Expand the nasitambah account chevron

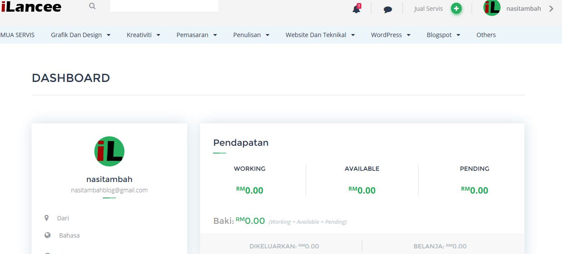(551, 8)
